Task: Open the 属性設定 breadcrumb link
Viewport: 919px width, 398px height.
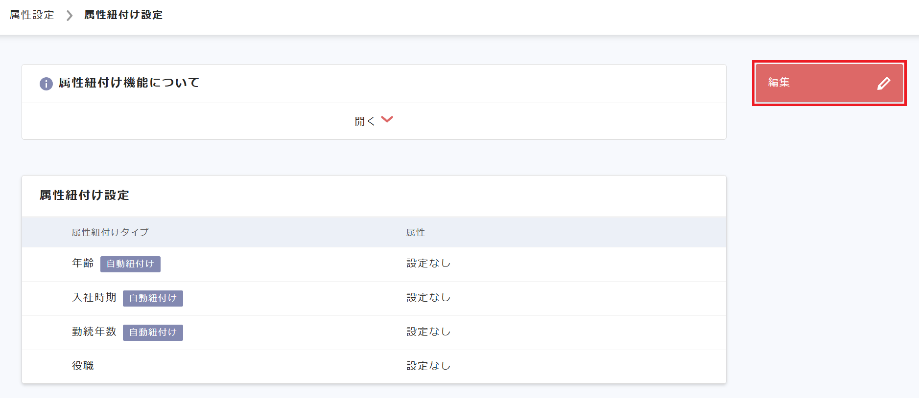Action: (31, 15)
